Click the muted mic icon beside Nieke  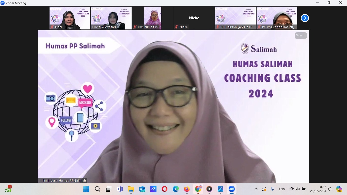tap(176, 27)
